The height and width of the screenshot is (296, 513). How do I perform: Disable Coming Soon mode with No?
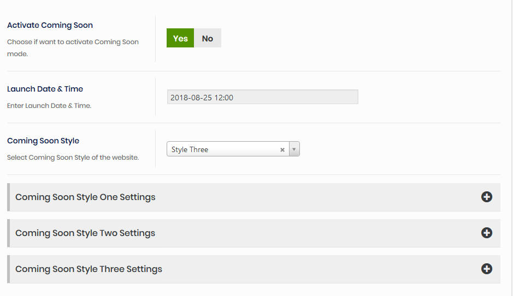[x=208, y=38]
